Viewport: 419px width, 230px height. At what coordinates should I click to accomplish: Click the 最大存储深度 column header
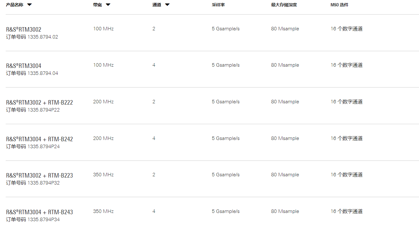(x=284, y=5)
